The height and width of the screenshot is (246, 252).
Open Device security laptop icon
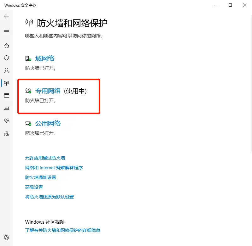point(7,108)
